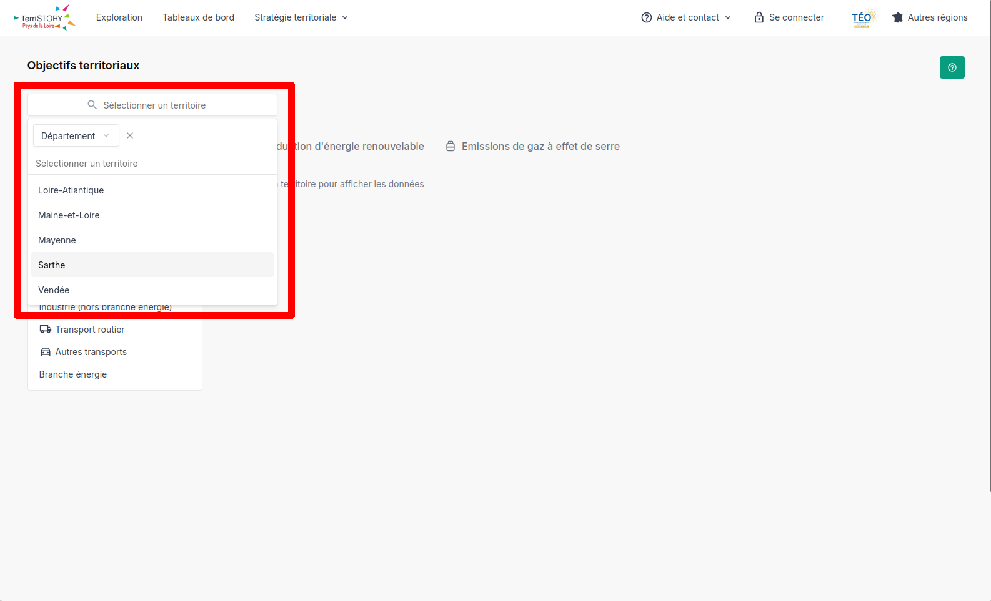Pick Vendée from the territory list
The image size is (991, 601).
152,290
